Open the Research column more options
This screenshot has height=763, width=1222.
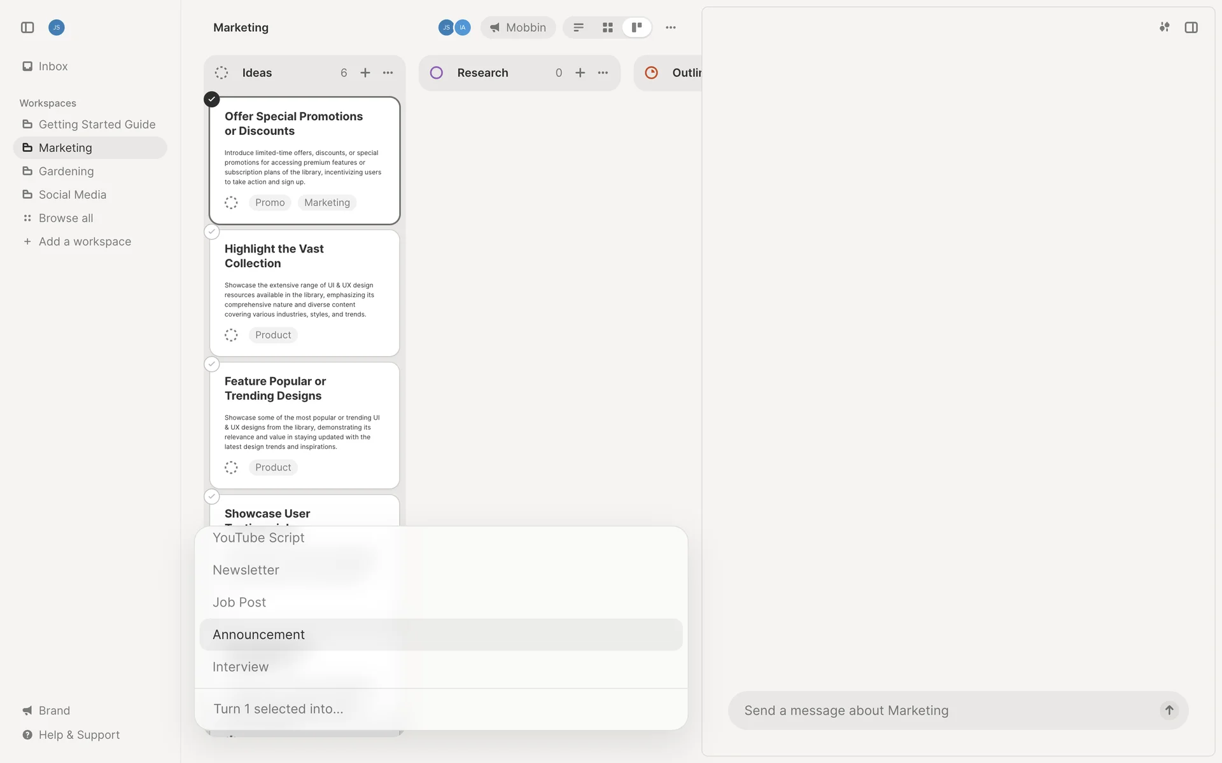603,73
